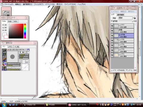Click the blue floppy save-preset icon in pen panel
This screenshot has height=107, width=143.
[x=28, y=50]
